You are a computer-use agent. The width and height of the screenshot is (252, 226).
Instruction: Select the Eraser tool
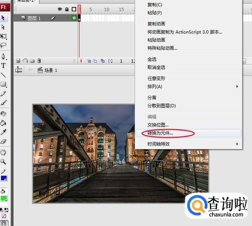pos(3,141)
